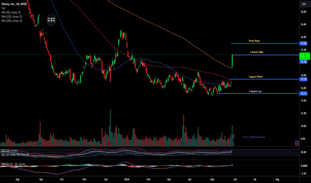Click the Support Point label
Viewport: 311px width, 183px height.
tap(256, 77)
